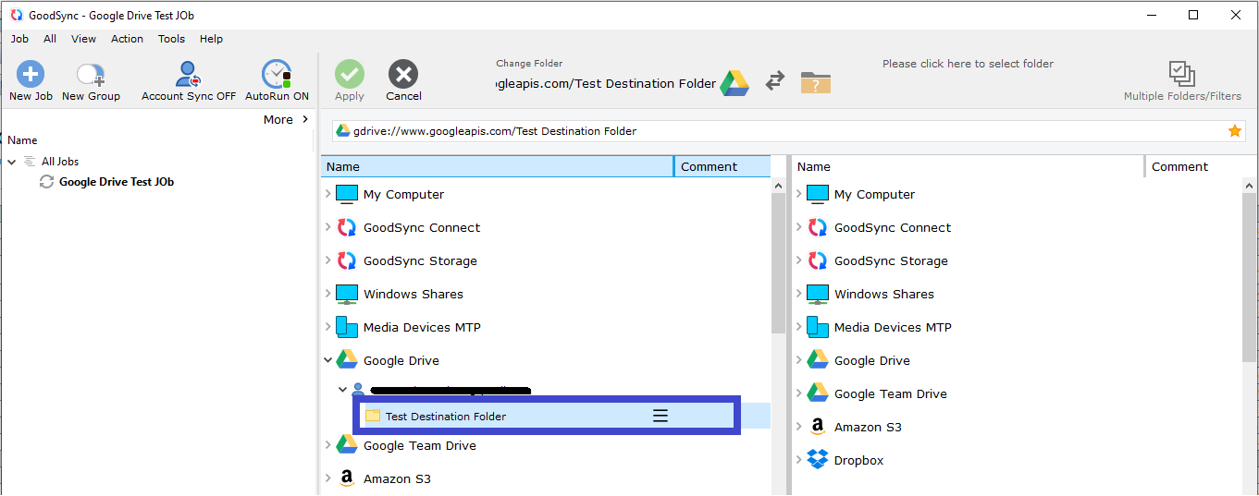The image size is (1259, 496).
Task: Click the More button in sidebar
Action: click(x=286, y=119)
